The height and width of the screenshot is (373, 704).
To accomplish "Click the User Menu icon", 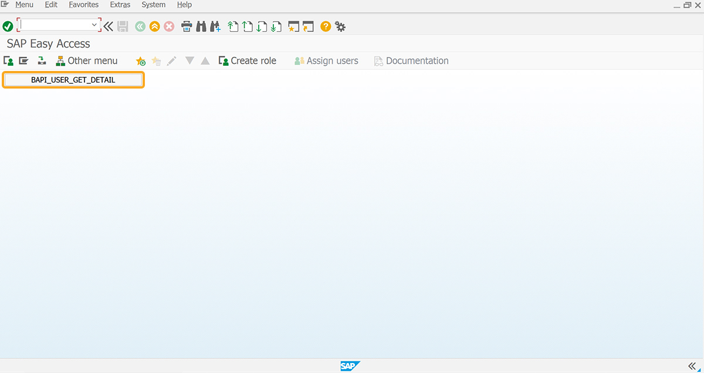I will coord(8,61).
